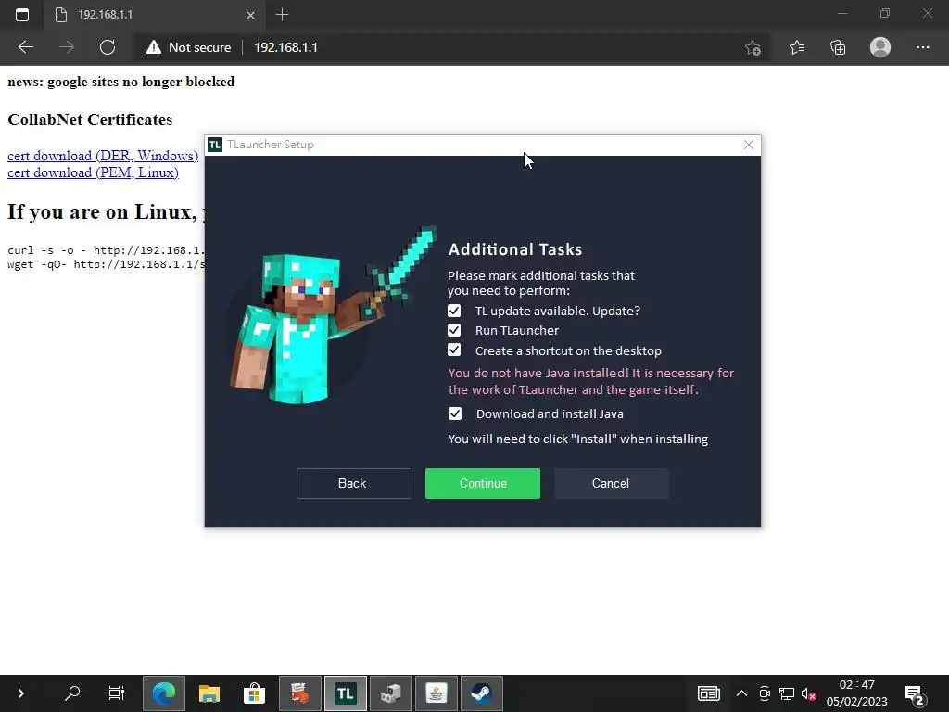Screen dimensions: 949x712
Task: Select the 192.168.1.1 browser tab
Action: [155, 15]
